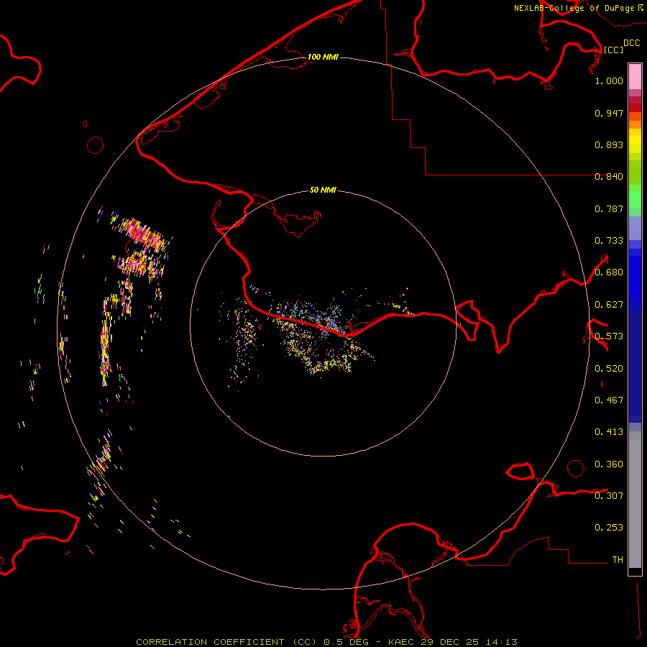Click the 0.893 scale value
Viewport: 647px width, 647px height.
(609, 144)
